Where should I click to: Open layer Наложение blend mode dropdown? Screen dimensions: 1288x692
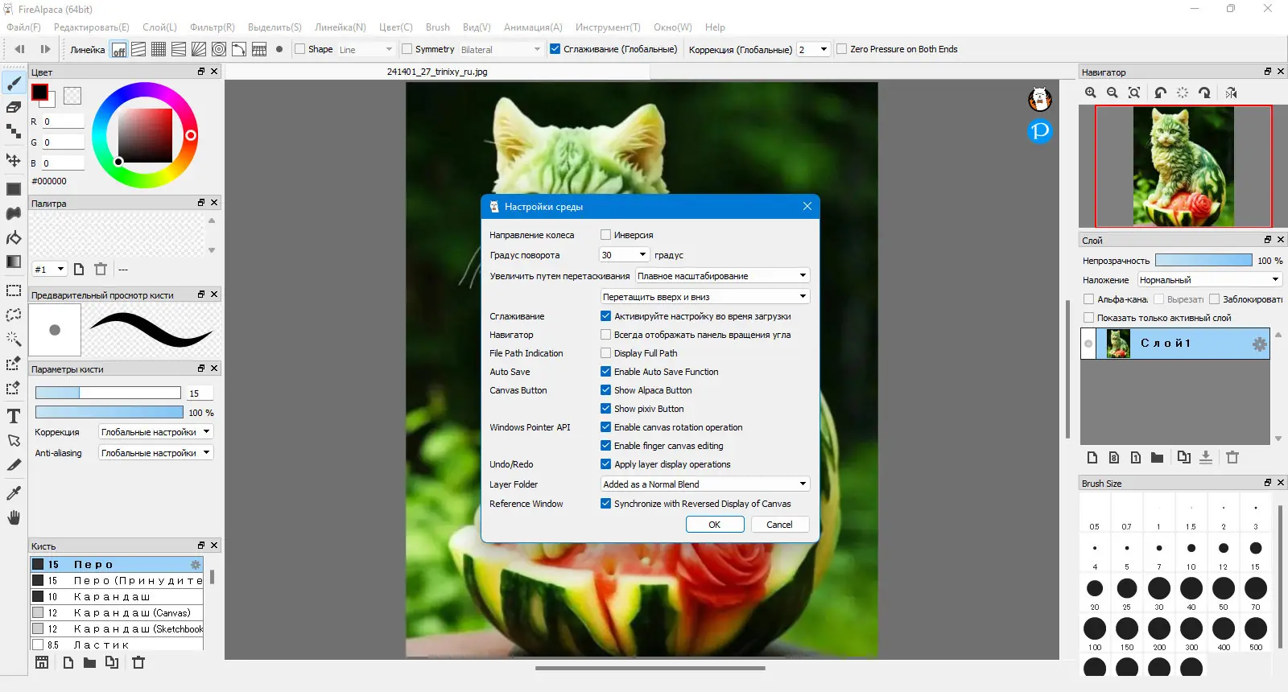[x=1209, y=280]
